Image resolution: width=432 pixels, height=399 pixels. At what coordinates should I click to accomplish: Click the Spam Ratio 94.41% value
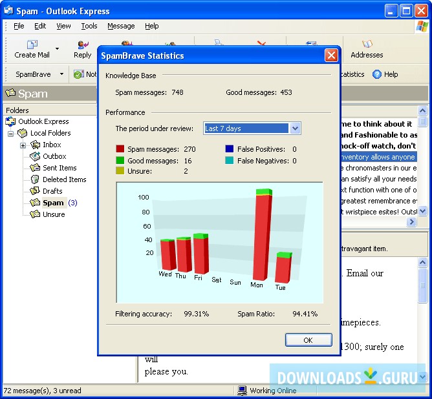(305, 314)
